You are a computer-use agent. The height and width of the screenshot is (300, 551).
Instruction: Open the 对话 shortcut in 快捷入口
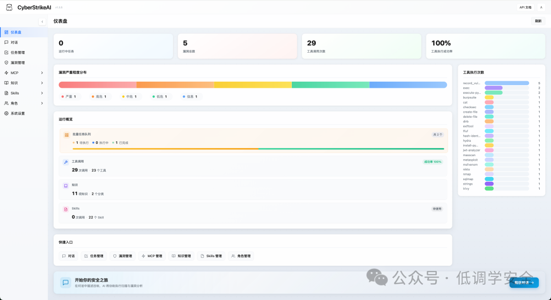pos(68,256)
